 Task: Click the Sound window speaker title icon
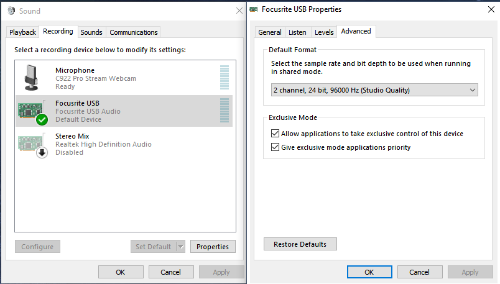click(x=11, y=11)
